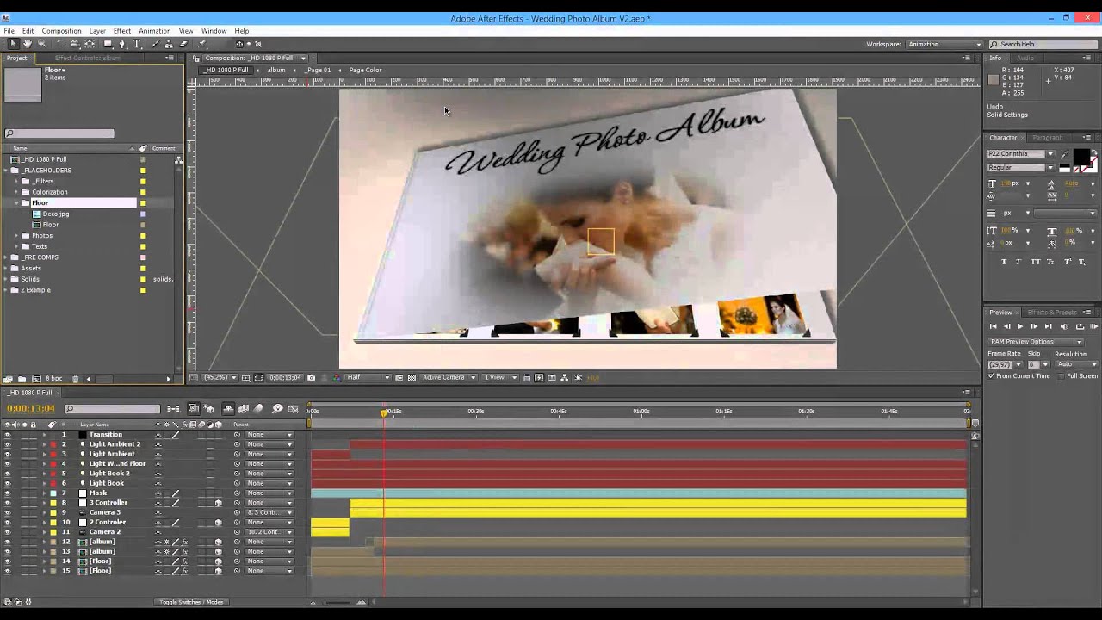Enable the From Current Time checkbox
1102x620 pixels.
(992, 376)
